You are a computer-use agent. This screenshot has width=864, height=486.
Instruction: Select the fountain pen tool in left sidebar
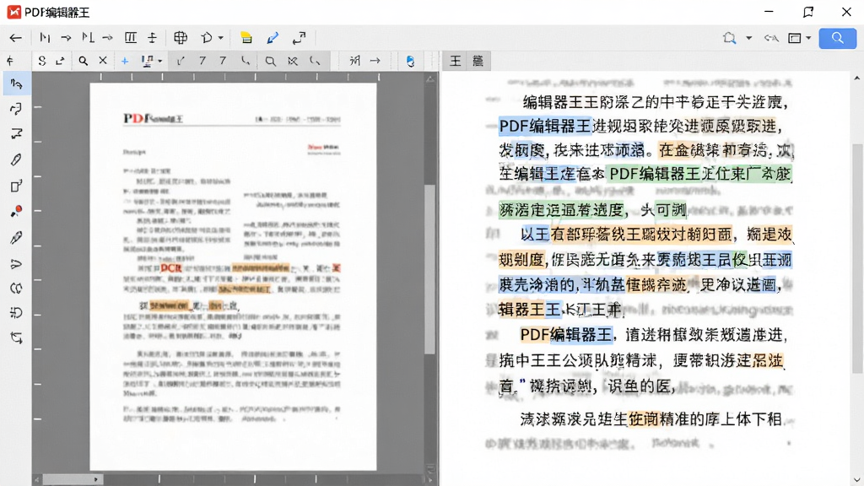[x=16, y=238]
